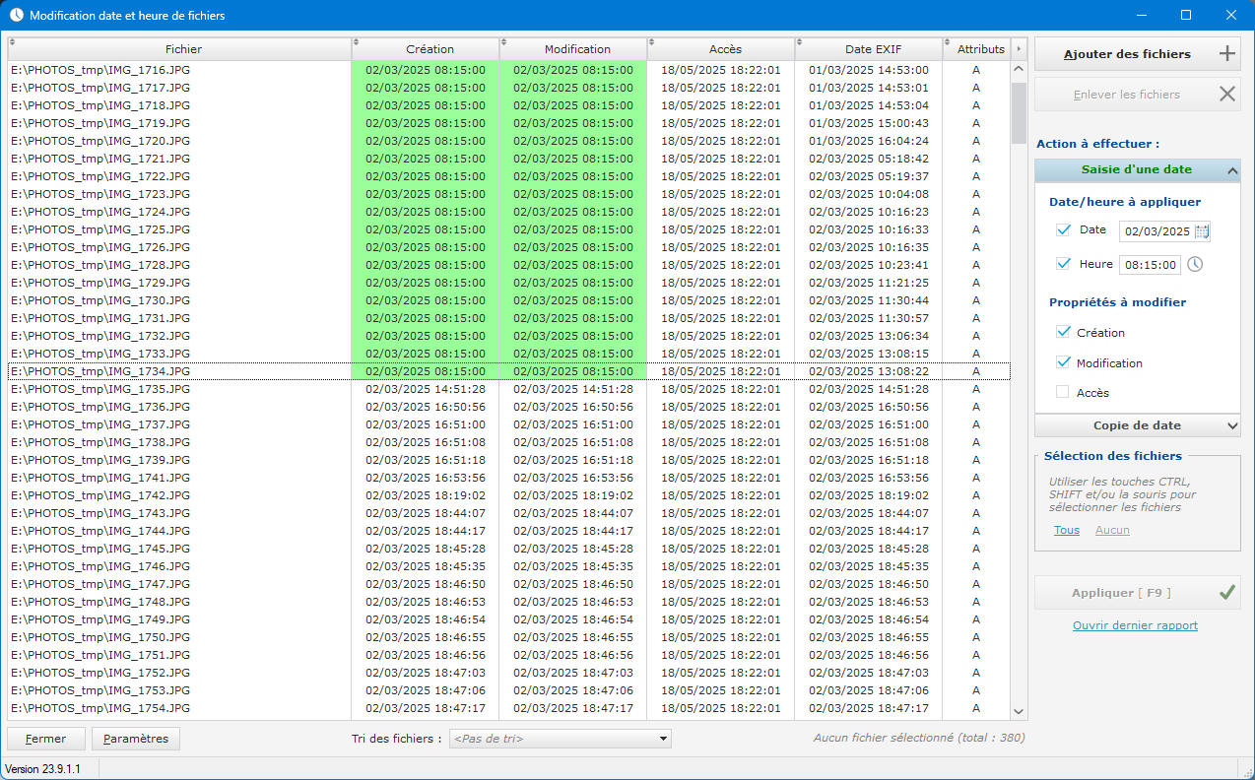Enable the Accès property checkbox
Image resolution: width=1255 pixels, height=780 pixels.
pos(1063,392)
